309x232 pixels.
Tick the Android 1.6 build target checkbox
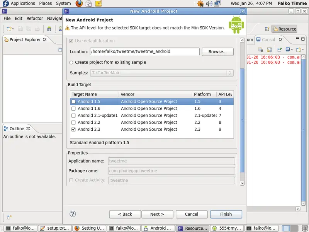[x=73, y=109]
